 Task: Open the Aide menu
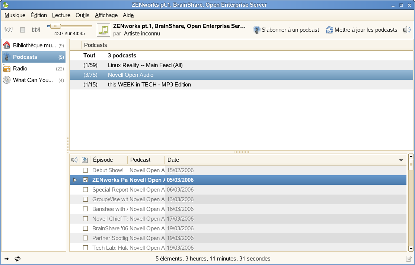pos(128,15)
